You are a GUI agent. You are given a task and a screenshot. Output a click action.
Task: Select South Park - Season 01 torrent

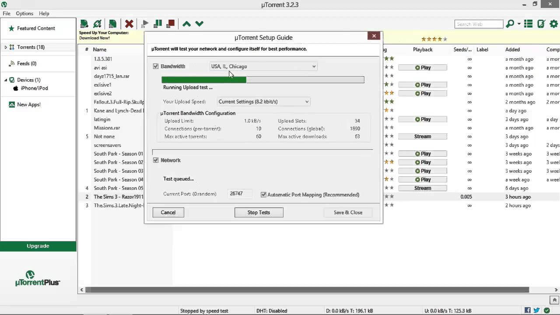118,154
